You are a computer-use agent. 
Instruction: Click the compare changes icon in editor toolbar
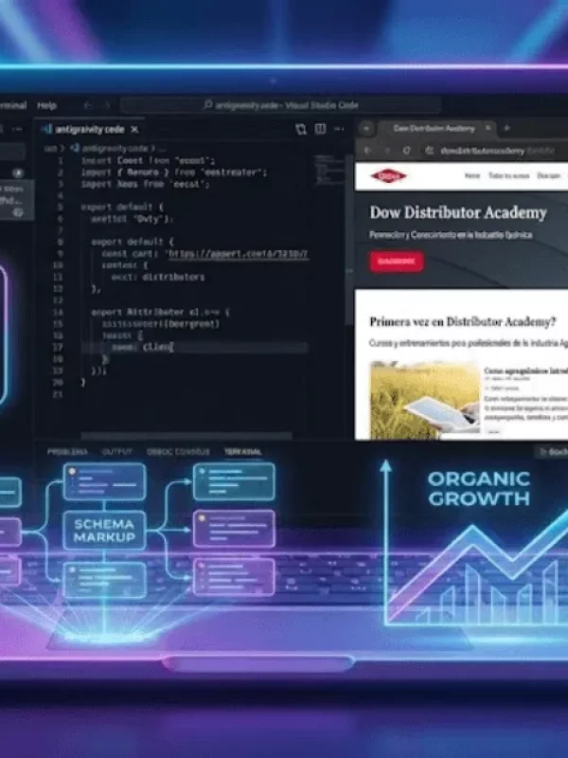click(301, 129)
